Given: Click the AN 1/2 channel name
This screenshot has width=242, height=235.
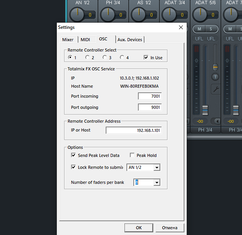Looking at the screenshot, I should [x=83, y=3].
